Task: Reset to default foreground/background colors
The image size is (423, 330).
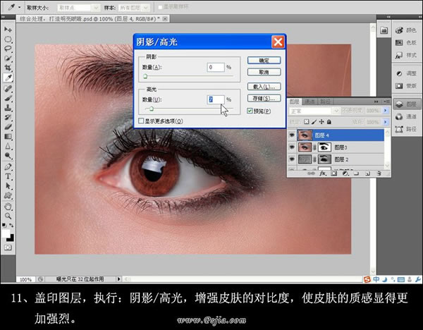Action: [4, 225]
